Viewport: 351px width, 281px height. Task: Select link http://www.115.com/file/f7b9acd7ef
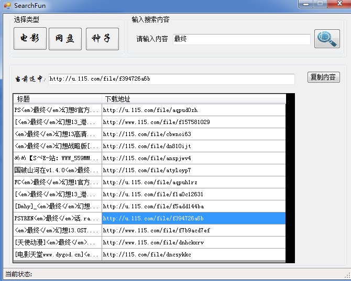point(194,230)
